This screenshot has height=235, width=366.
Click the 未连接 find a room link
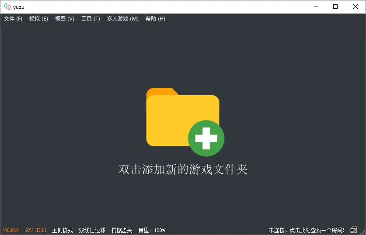(x=307, y=230)
